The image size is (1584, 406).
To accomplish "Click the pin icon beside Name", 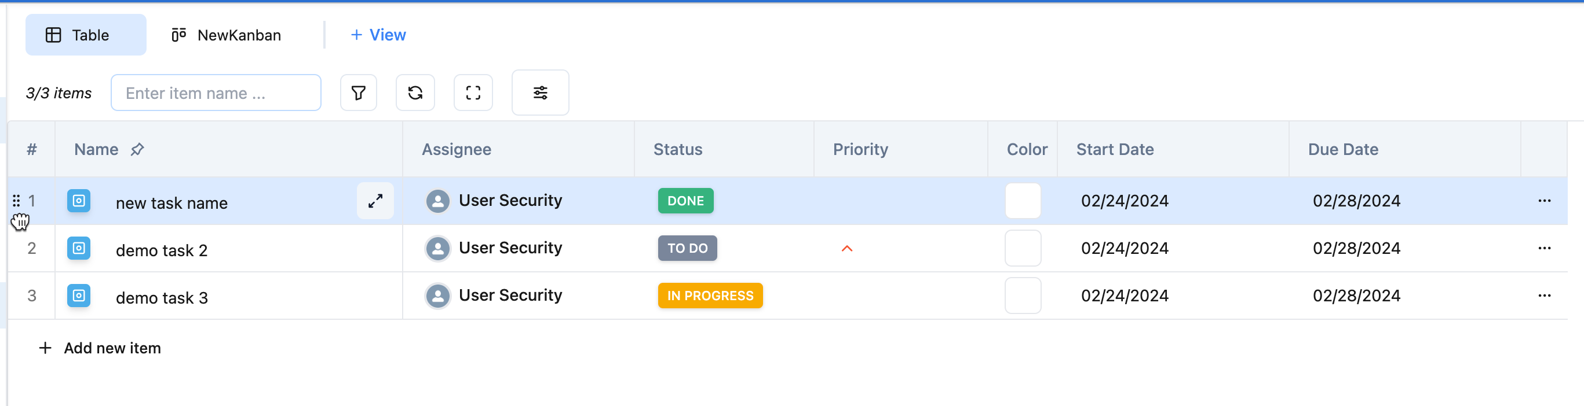I will coord(137,149).
